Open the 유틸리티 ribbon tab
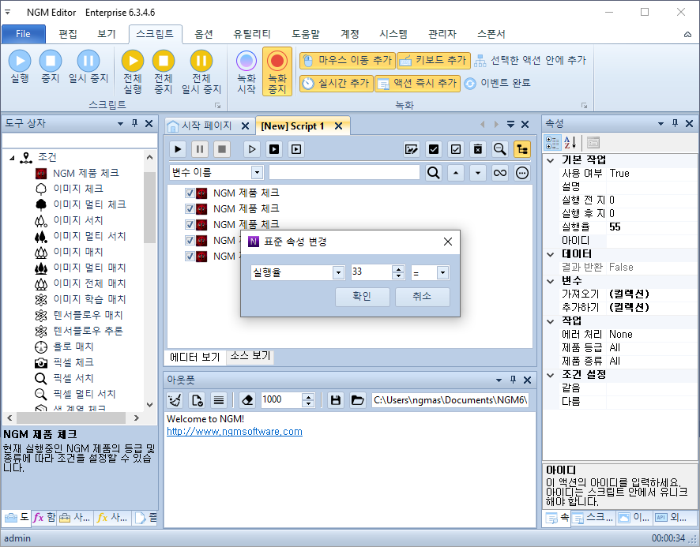Image resolution: width=700 pixels, height=547 pixels. (x=252, y=34)
